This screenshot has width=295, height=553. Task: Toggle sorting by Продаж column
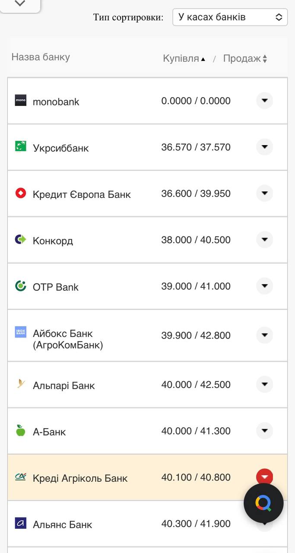point(245,58)
